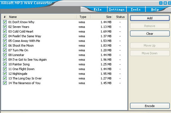Open the Settings menu

pyautogui.click(x=117, y=10)
